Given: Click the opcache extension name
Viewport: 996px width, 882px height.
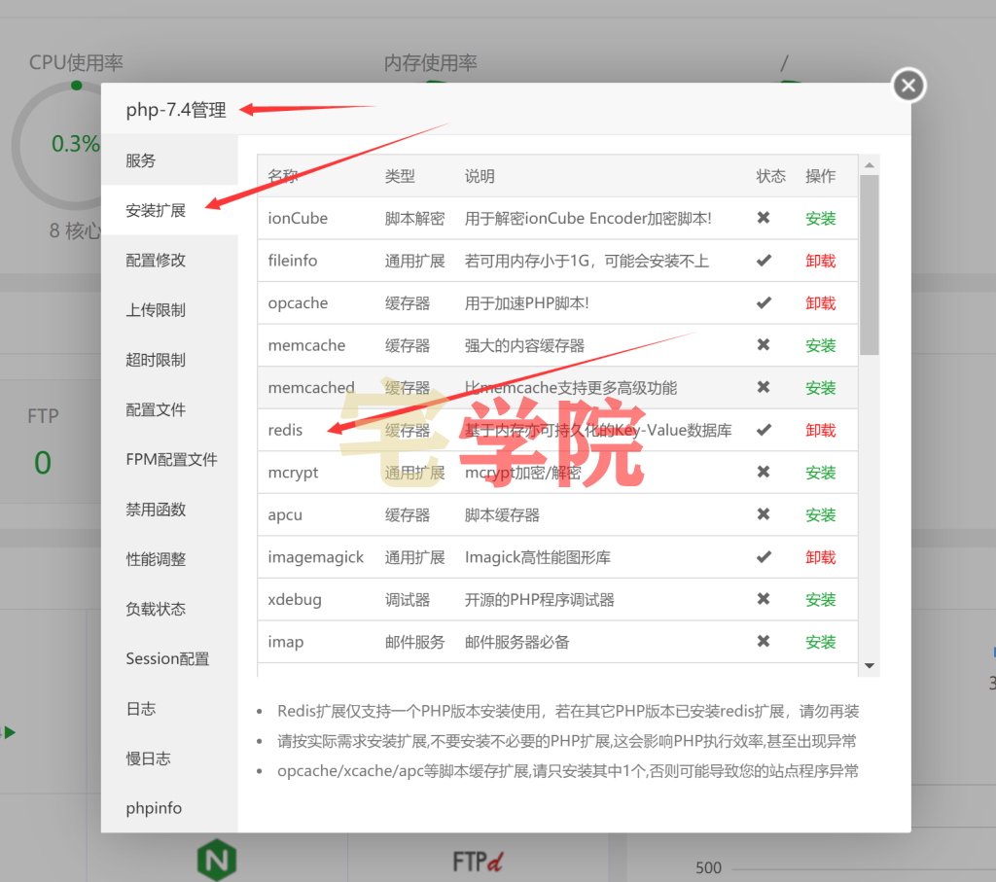Looking at the screenshot, I should click(x=298, y=302).
